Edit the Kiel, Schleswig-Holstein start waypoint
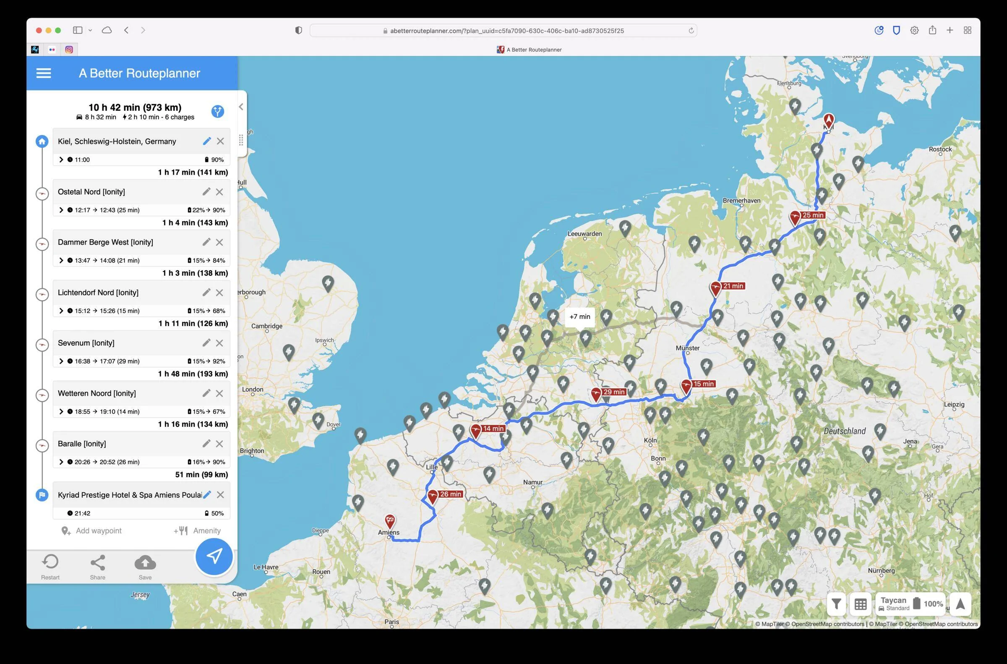Viewport: 1007px width, 664px height. [x=206, y=141]
